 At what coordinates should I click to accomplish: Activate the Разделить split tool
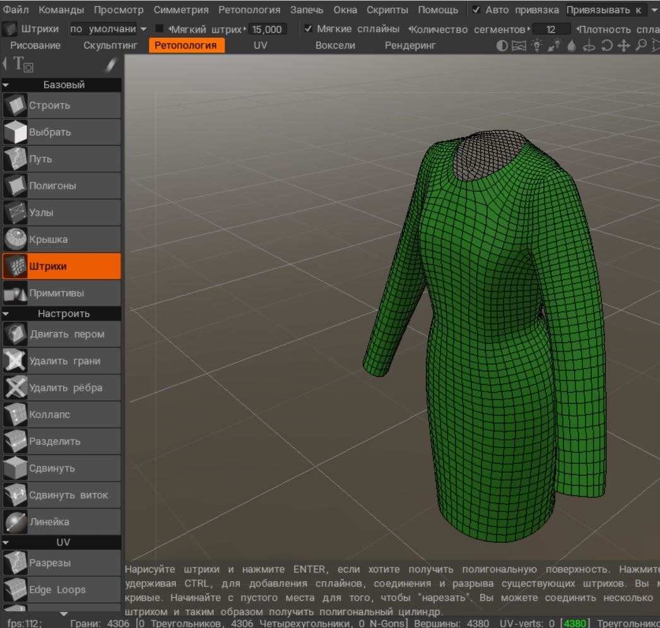coord(61,442)
